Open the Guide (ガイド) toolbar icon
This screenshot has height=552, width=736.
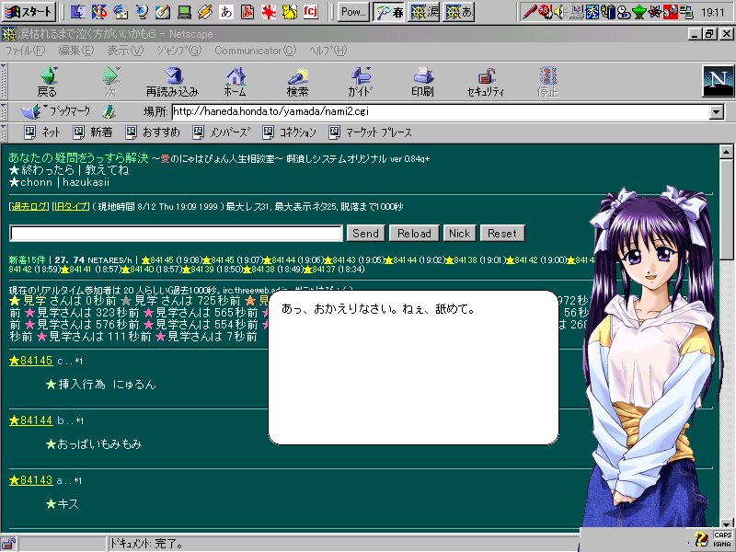[361, 82]
